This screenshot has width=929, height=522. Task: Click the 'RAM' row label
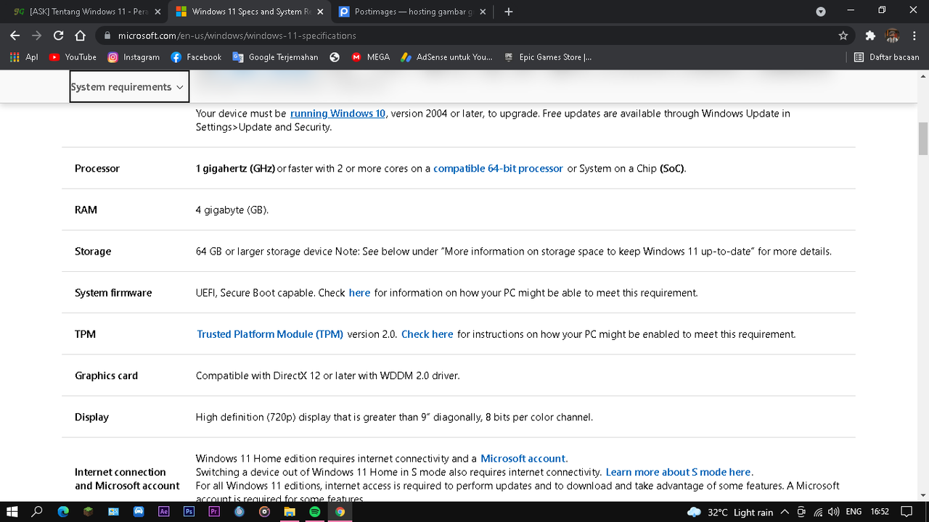[86, 210]
